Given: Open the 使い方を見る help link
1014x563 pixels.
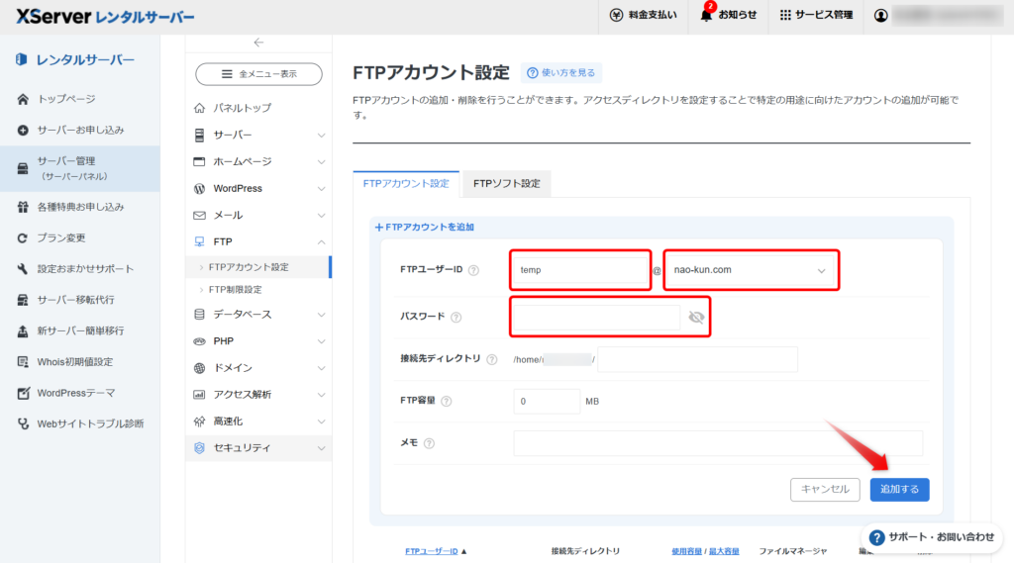Looking at the screenshot, I should 560,73.
